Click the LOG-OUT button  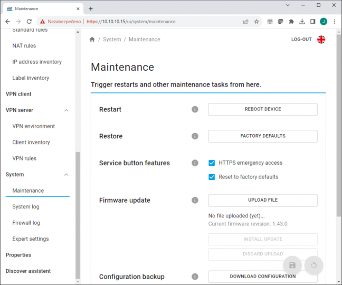pyautogui.click(x=301, y=40)
